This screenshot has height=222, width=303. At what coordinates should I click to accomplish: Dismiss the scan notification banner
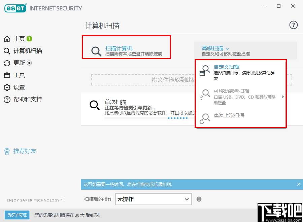(x=298, y=184)
